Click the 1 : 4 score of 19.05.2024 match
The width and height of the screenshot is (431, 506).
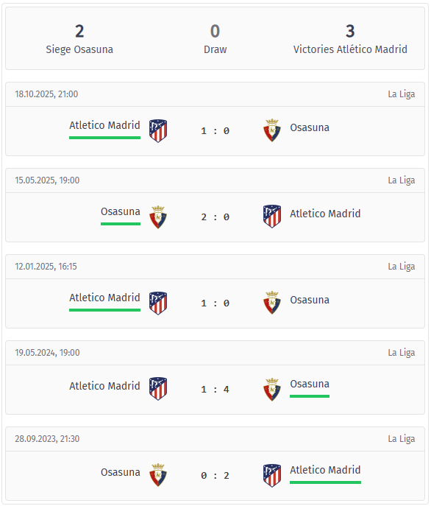coord(215,389)
